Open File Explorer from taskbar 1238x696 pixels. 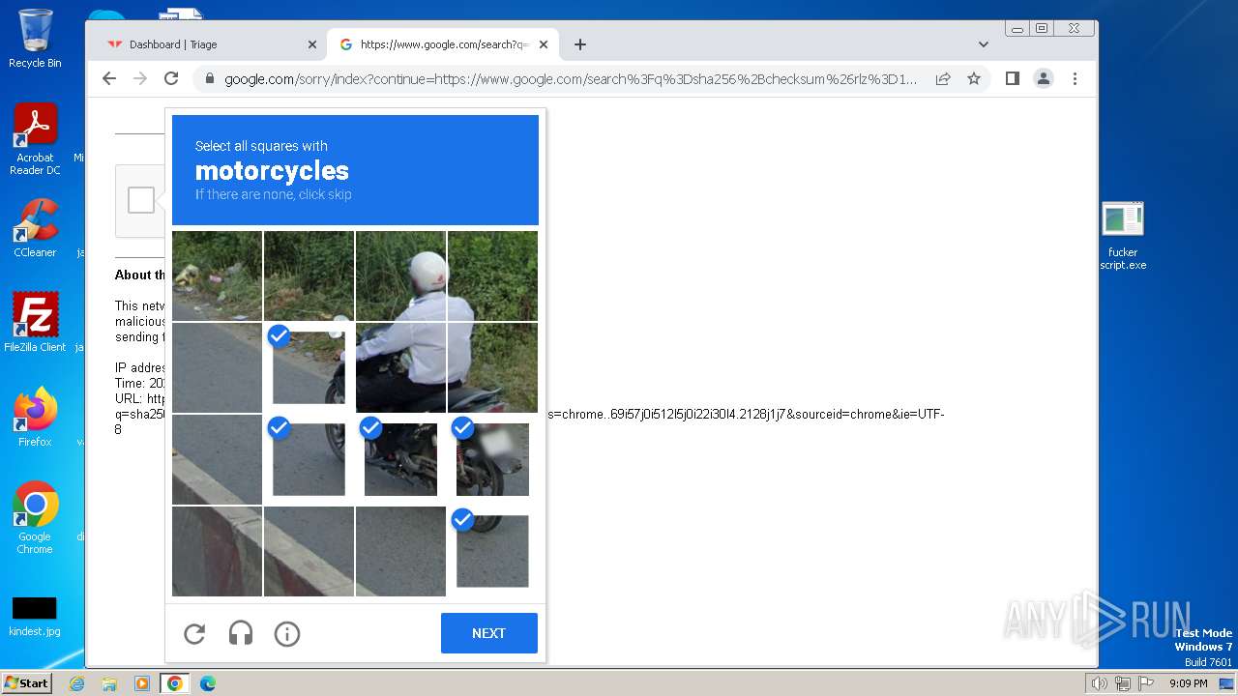click(109, 683)
